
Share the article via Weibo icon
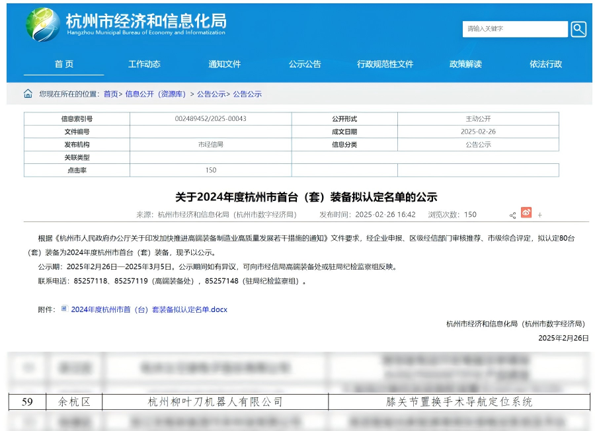[526, 213]
